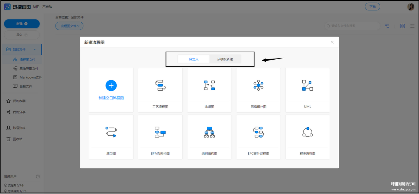Close the 新建流程图 dialog
419x194 pixels.
[332, 42]
